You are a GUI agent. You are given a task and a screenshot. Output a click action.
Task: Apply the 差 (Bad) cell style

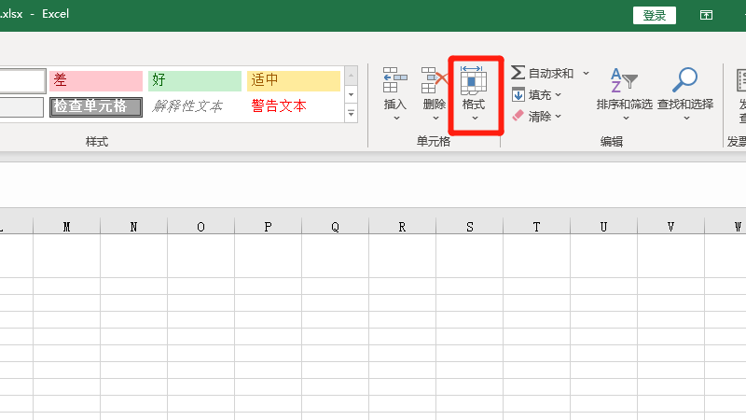coord(95,81)
